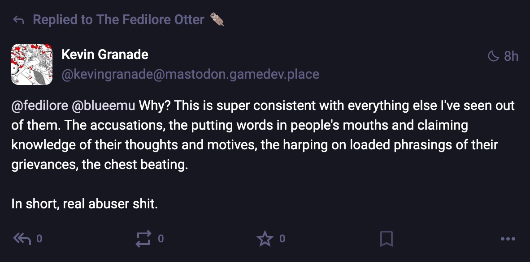The width and height of the screenshot is (530, 262).
Task: Click the line 'In short, real abuser shit.'
Action: pyautogui.click(x=84, y=204)
